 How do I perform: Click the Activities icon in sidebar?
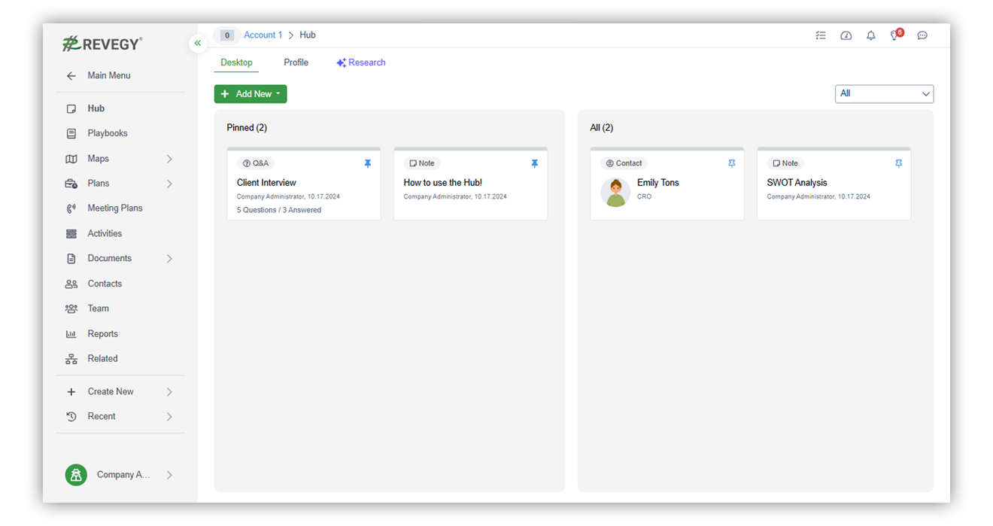point(71,234)
